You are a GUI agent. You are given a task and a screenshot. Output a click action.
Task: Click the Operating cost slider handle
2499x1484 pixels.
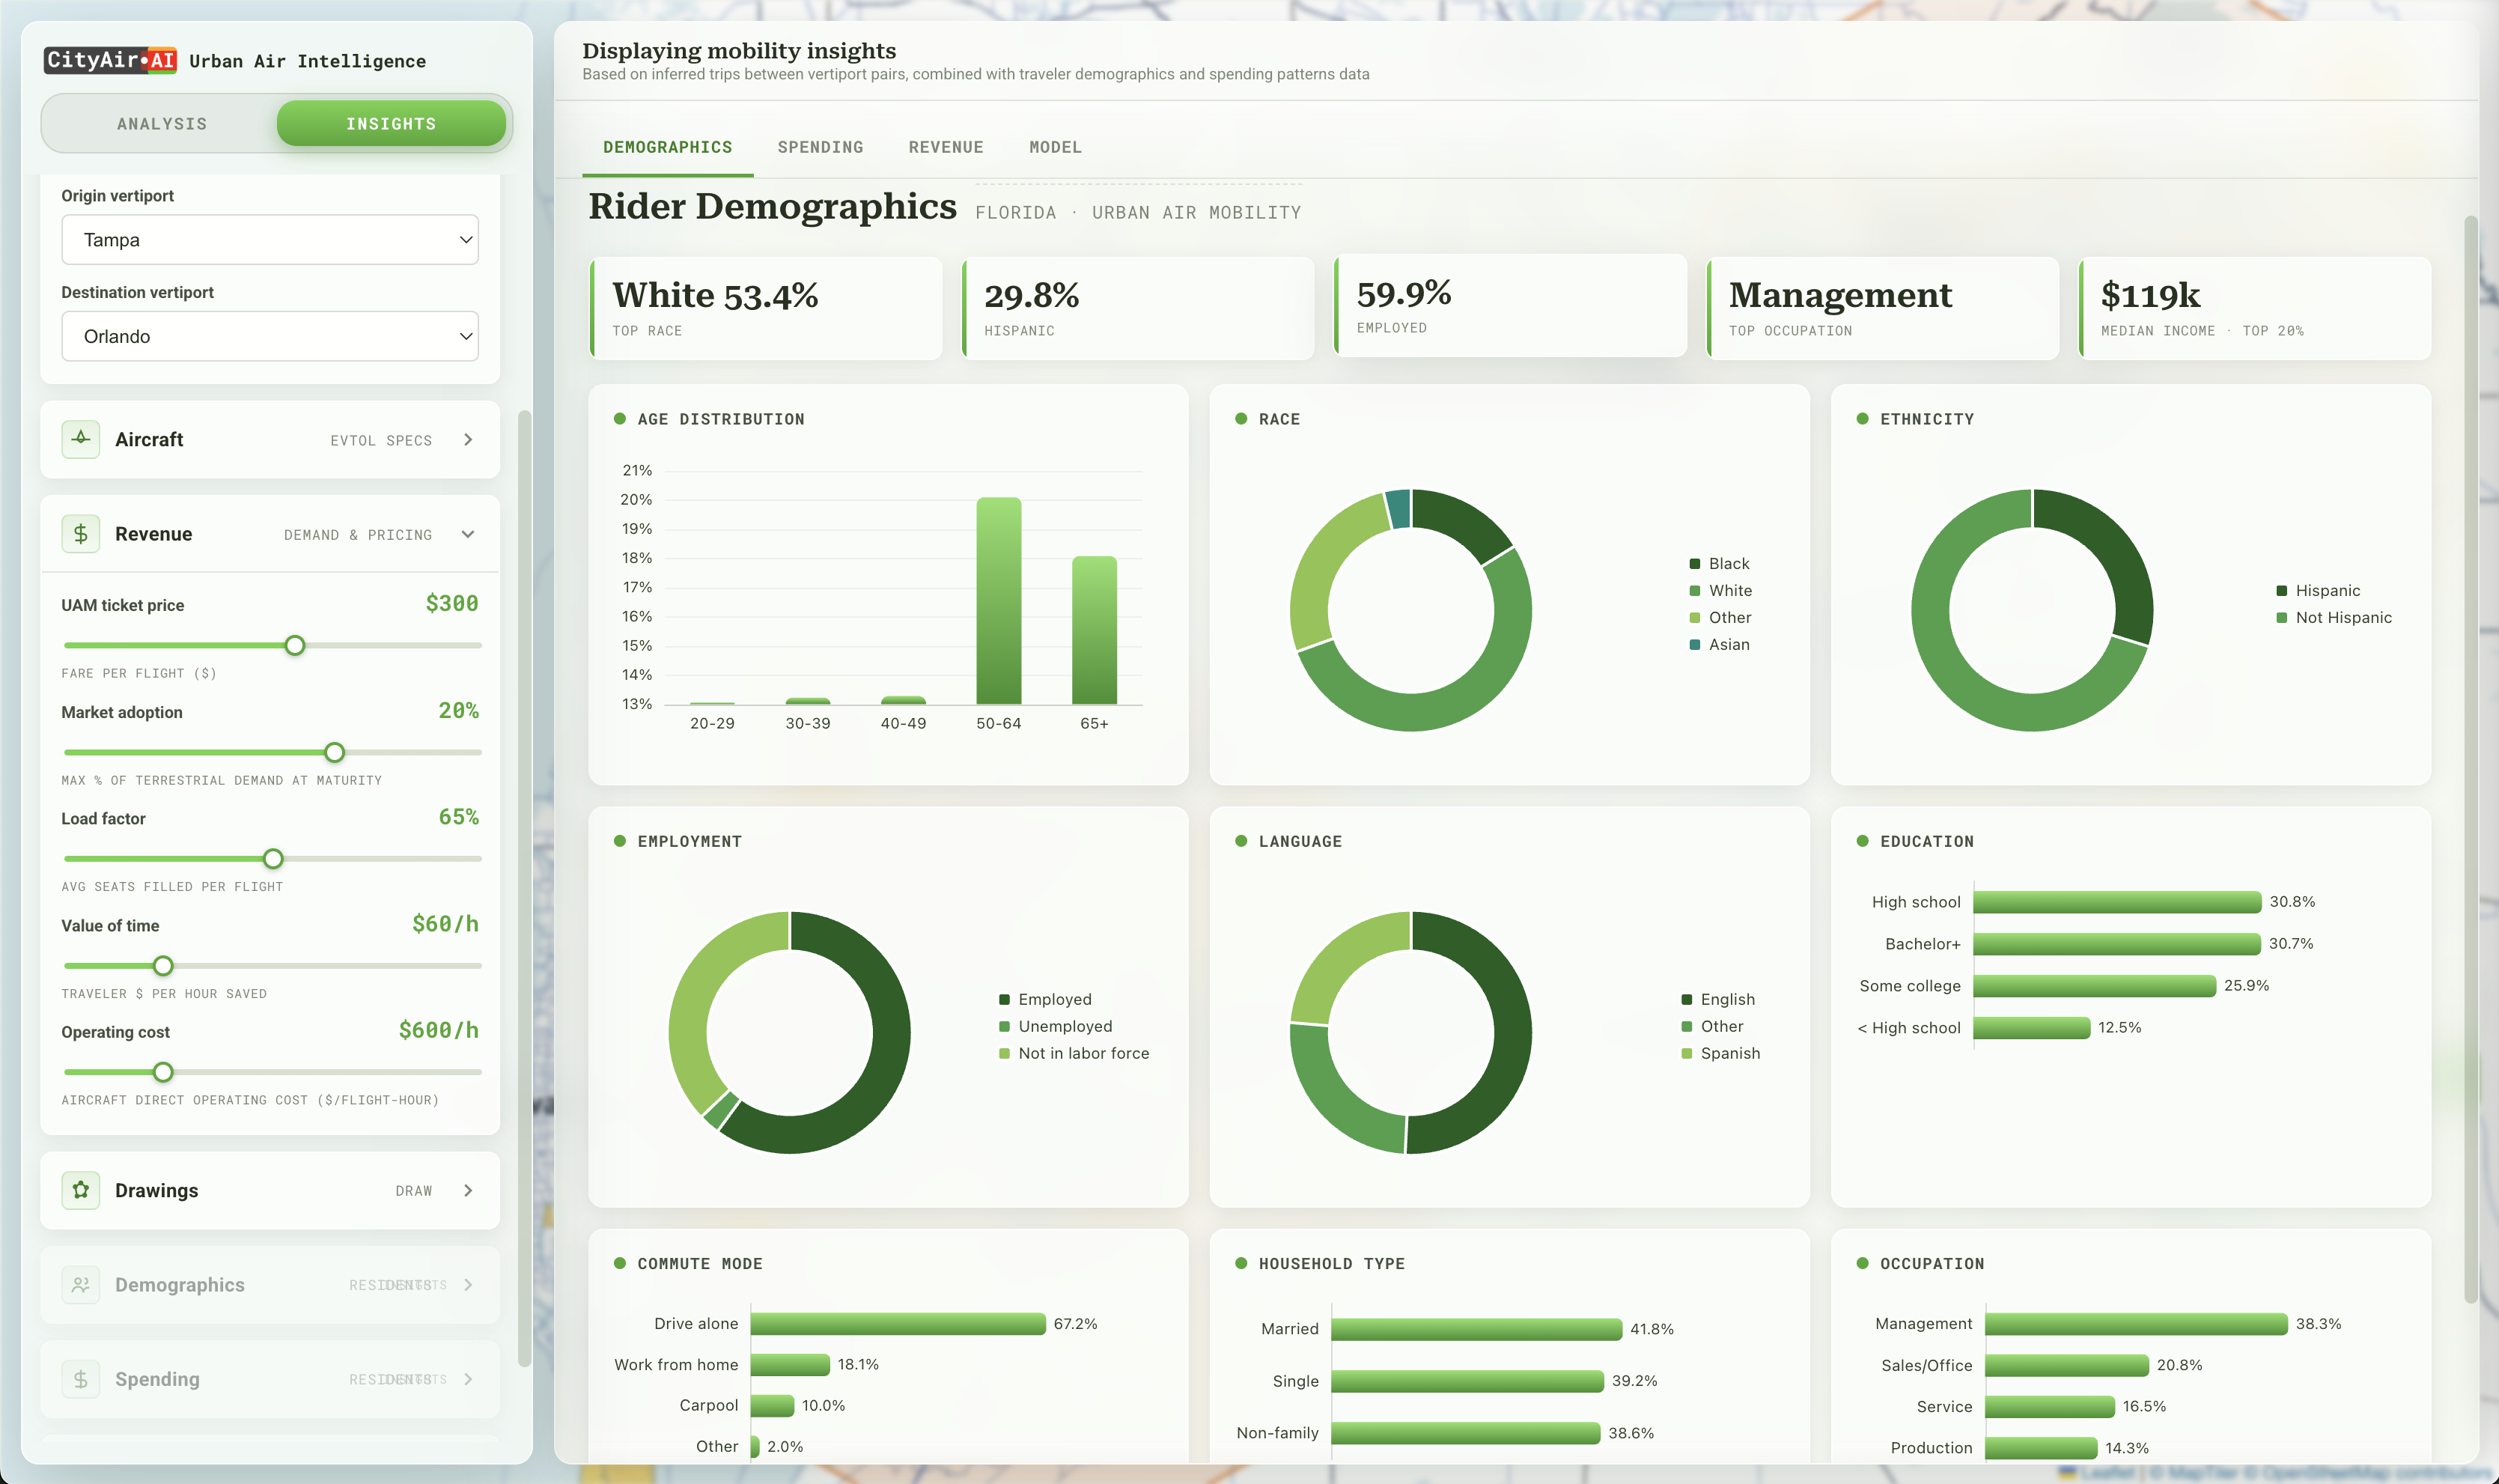pos(163,1072)
